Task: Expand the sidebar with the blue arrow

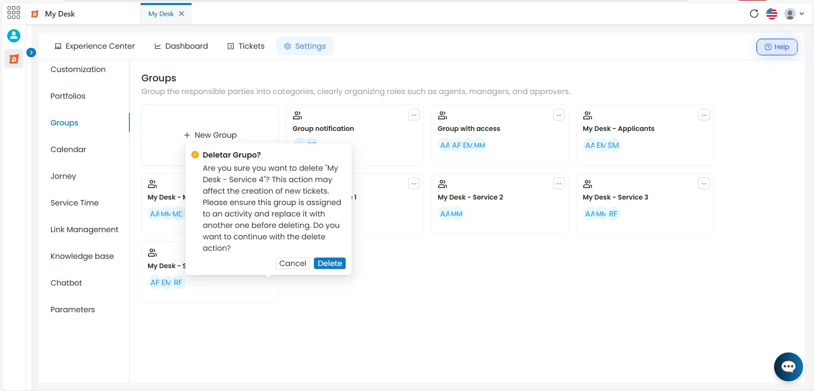Action: [31, 53]
